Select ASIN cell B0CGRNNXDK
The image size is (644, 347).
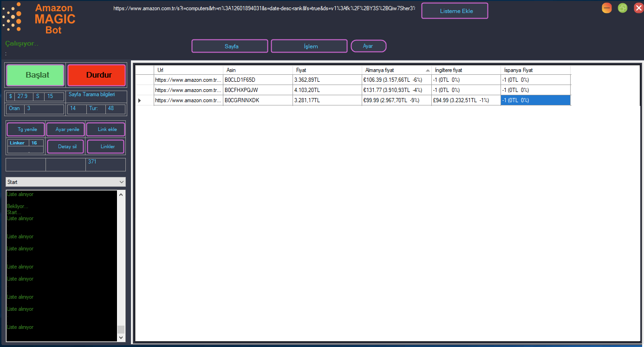258,100
